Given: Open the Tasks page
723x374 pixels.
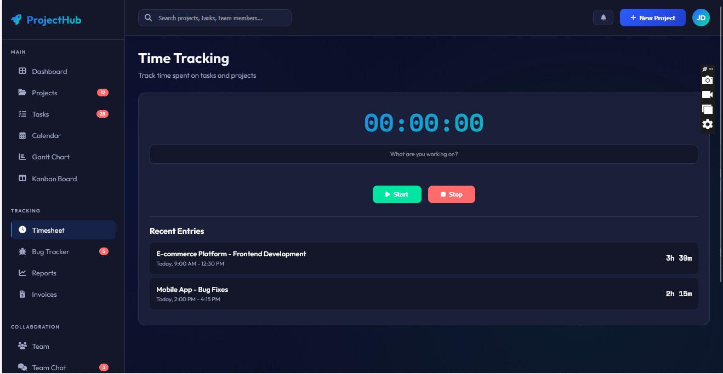Looking at the screenshot, I should click(x=40, y=114).
